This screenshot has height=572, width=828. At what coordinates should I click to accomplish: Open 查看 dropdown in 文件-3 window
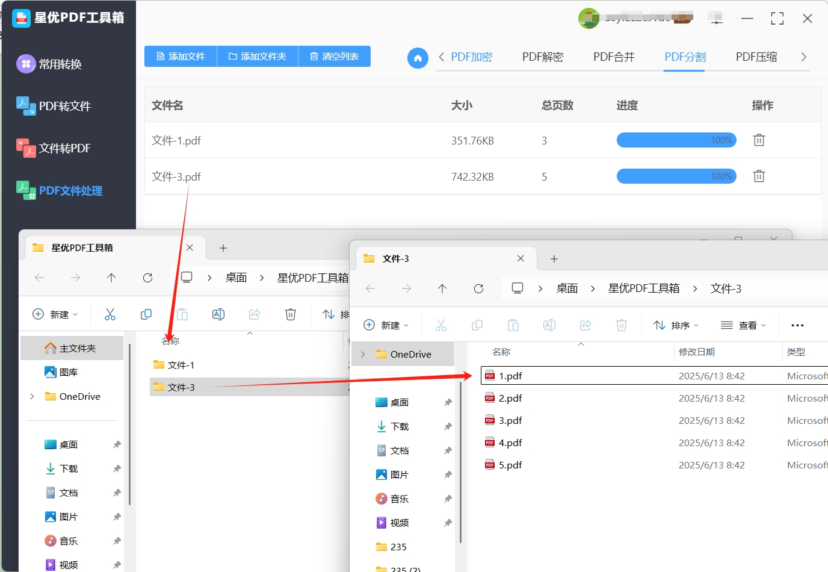click(x=744, y=325)
